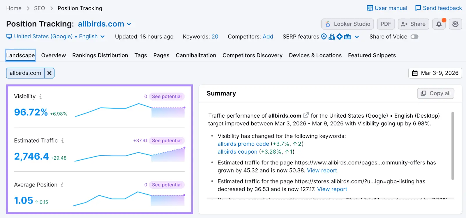The height and width of the screenshot is (218, 466).
Task: Select the Landscape tab
Action: [x=20, y=55]
